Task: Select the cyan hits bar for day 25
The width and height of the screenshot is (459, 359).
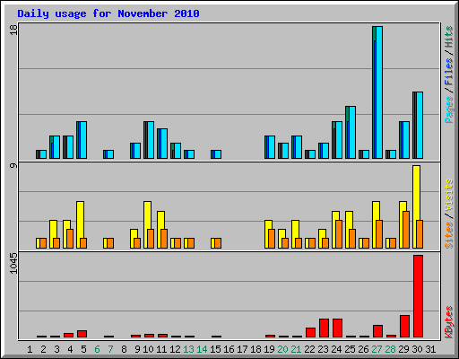Action: 352,132
